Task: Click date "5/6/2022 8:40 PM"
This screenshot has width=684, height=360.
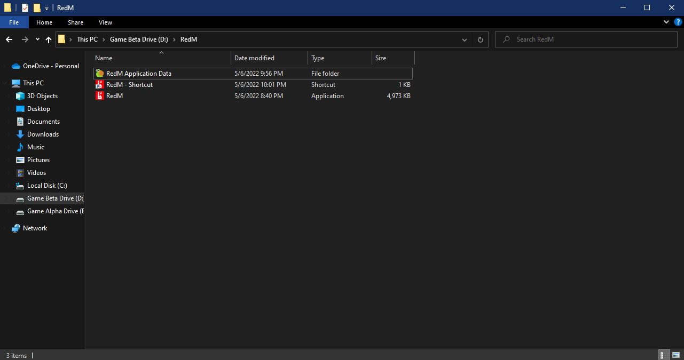Action: pyautogui.click(x=258, y=96)
